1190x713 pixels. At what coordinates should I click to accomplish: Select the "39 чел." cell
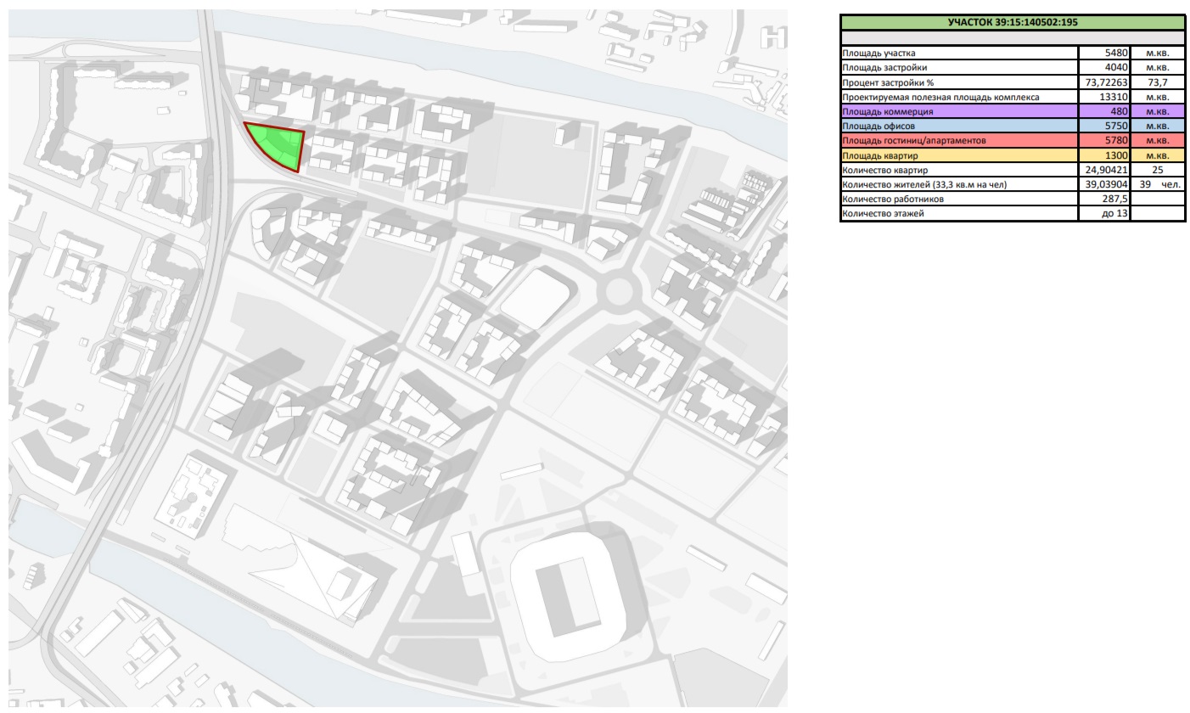1158,184
